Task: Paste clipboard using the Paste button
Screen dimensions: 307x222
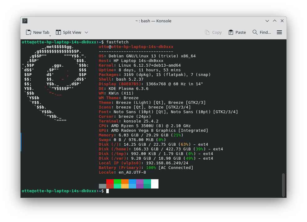Action: [237, 32]
